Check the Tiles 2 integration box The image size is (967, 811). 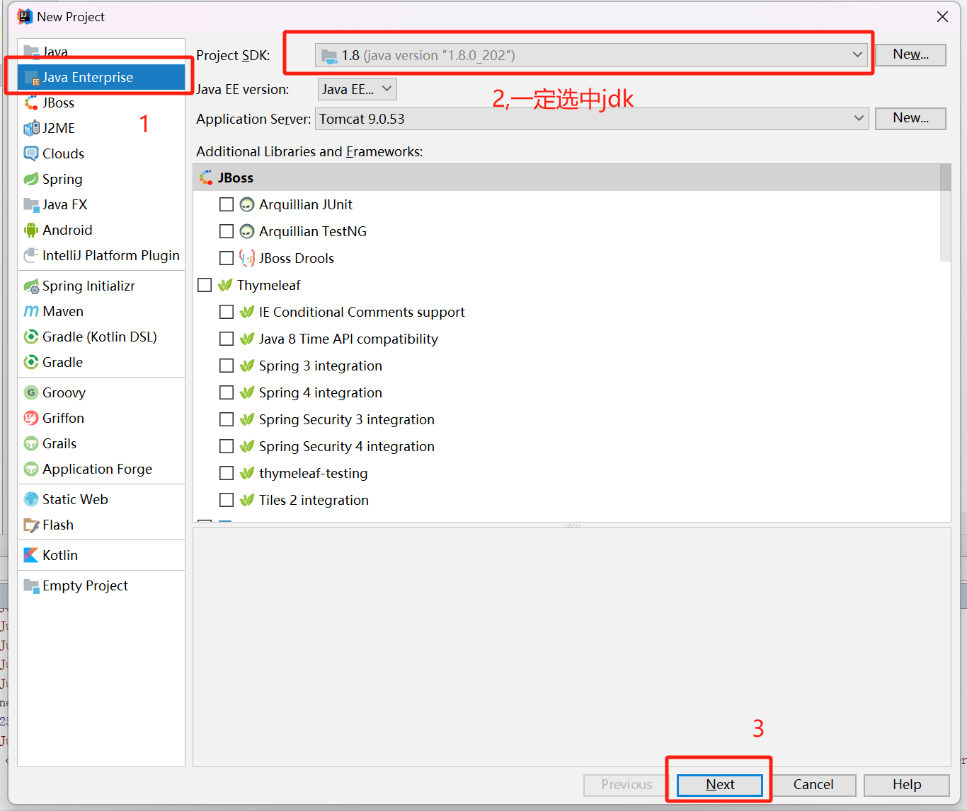(x=227, y=501)
